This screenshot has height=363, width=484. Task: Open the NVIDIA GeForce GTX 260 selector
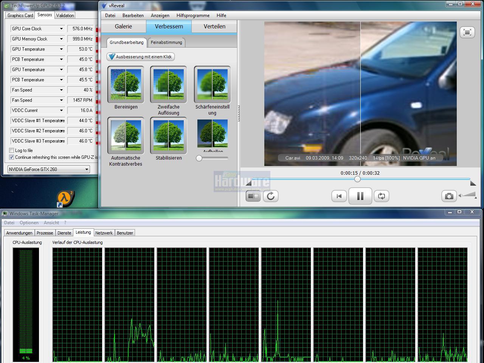click(x=49, y=169)
